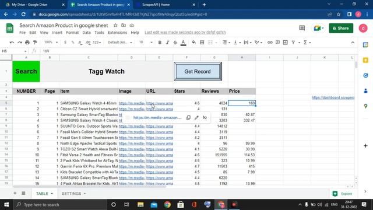Image resolution: width=373 pixels, height=210 pixels.
Task: Click Windows Start button
Action: tap(6, 205)
